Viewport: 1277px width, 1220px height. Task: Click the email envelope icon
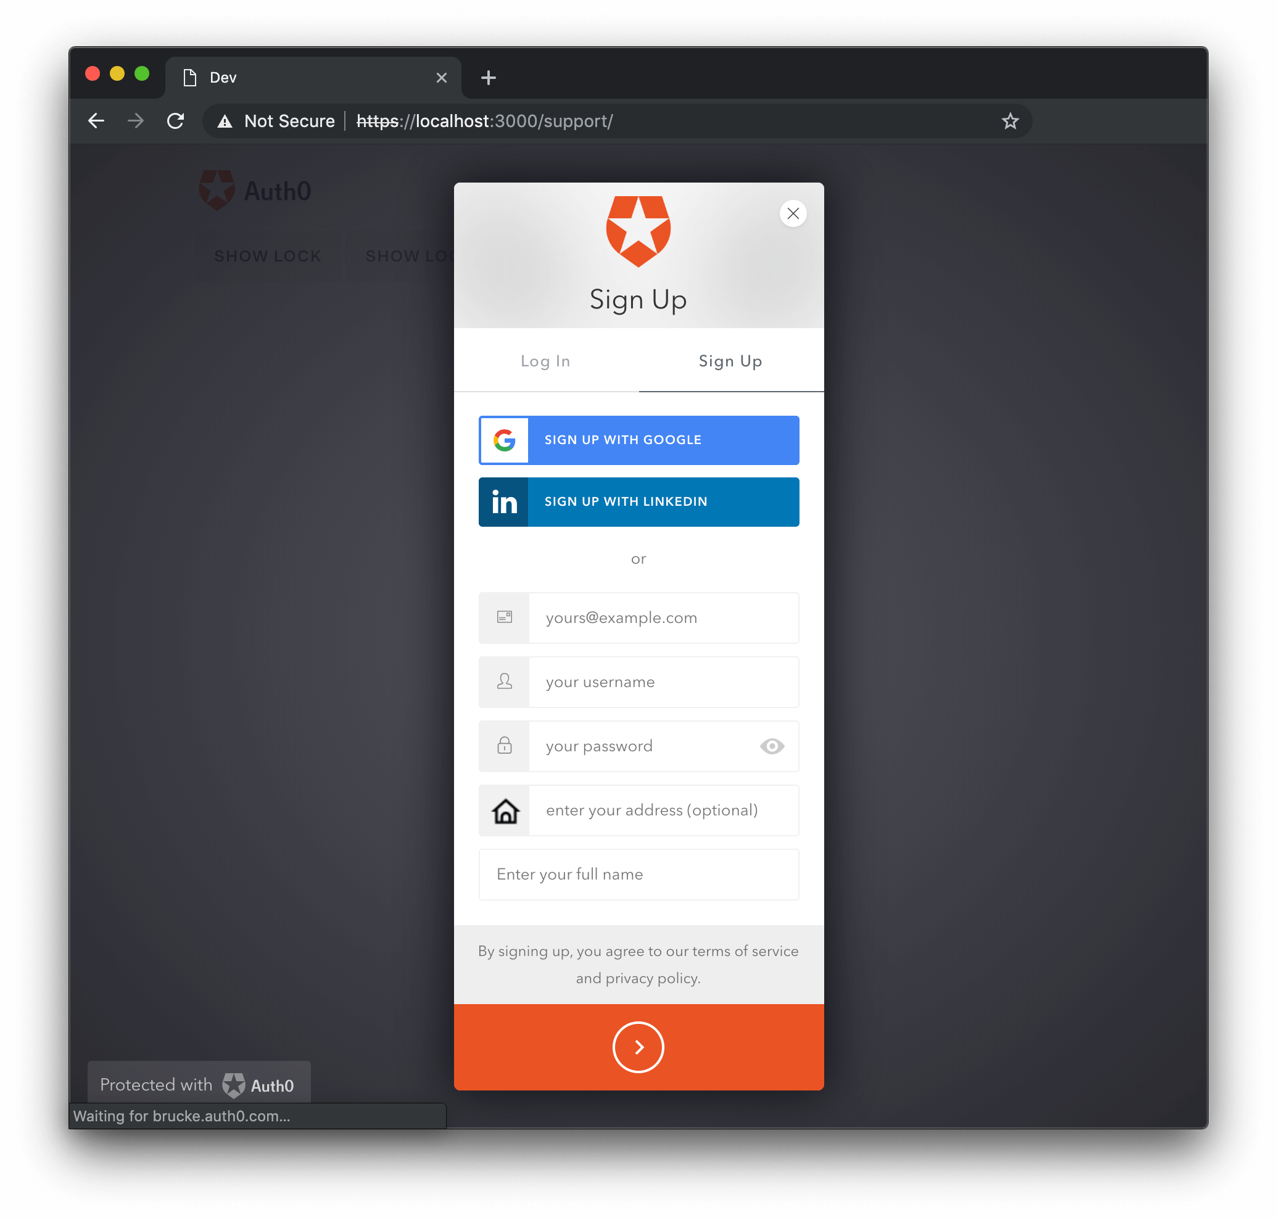[x=505, y=617]
